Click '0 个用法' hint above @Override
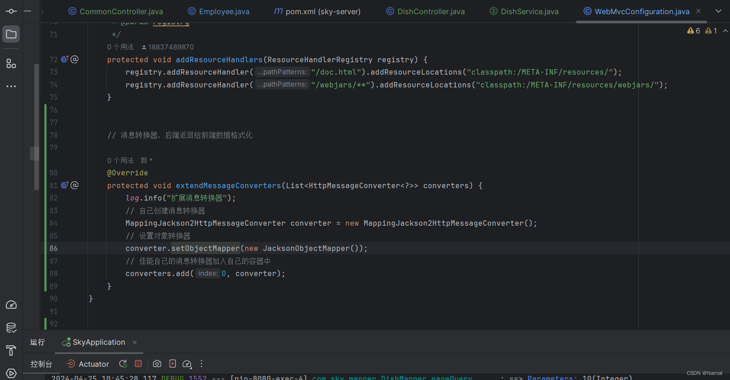The width and height of the screenshot is (730, 380). [x=120, y=160]
